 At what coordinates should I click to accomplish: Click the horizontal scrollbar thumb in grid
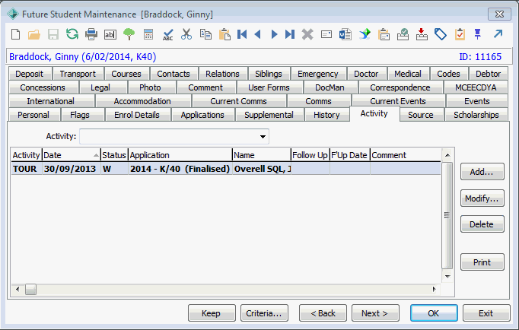[30, 290]
